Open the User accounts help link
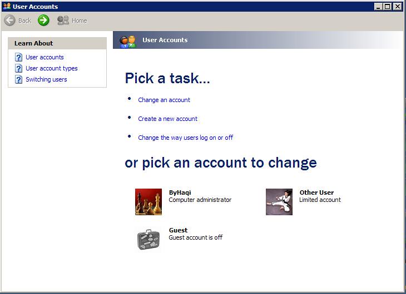The width and height of the screenshot is (406, 294). click(x=44, y=57)
